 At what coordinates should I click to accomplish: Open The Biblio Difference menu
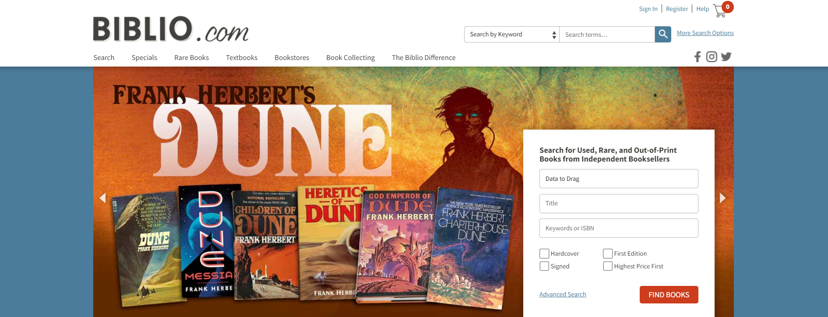pos(424,58)
